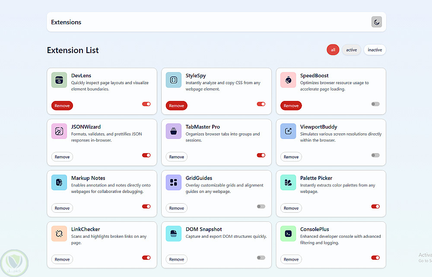
Task: Click the TabMaster Pro extension icon
Action: point(174,131)
